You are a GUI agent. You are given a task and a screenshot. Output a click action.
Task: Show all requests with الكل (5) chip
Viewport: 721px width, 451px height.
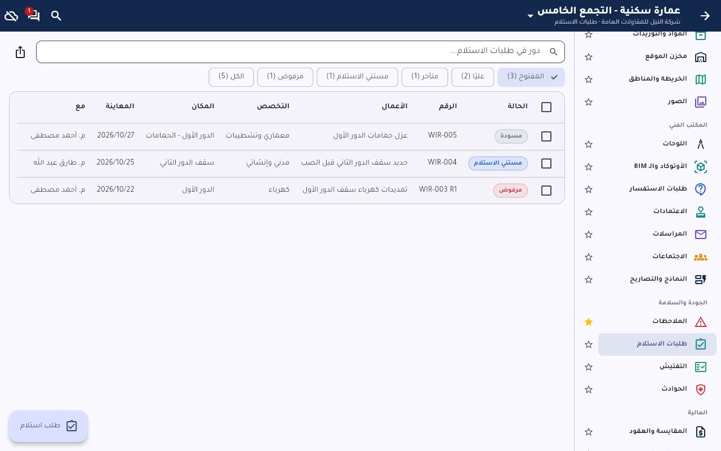(231, 77)
